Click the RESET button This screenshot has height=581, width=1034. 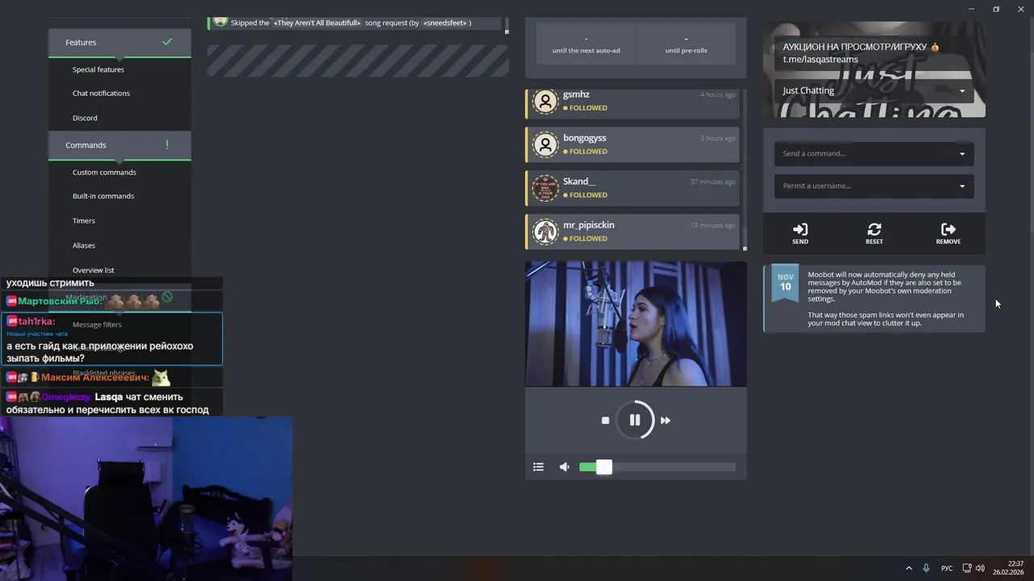tap(874, 234)
